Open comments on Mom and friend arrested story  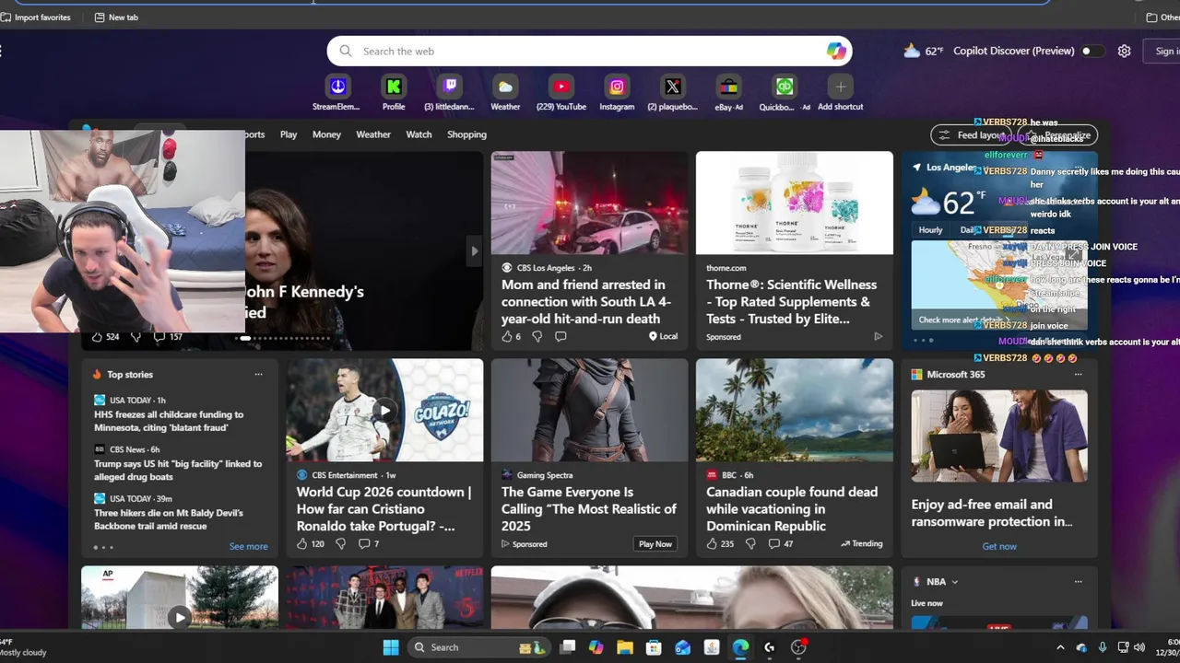tap(560, 337)
